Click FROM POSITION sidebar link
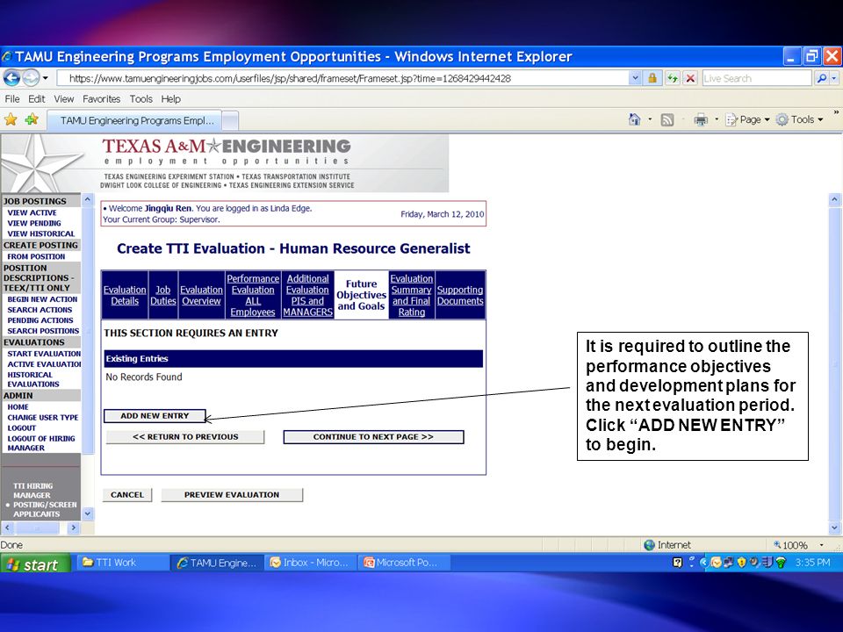This screenshot has width=843, height=632. pyautogui.click(x=36, y=257)
